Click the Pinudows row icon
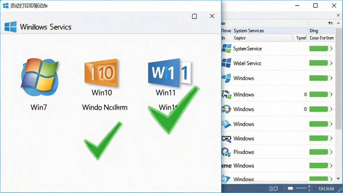 coord(226,152)
